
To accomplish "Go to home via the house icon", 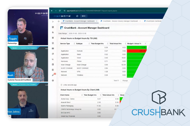I will pyautogui.click(x=59, y=21).
